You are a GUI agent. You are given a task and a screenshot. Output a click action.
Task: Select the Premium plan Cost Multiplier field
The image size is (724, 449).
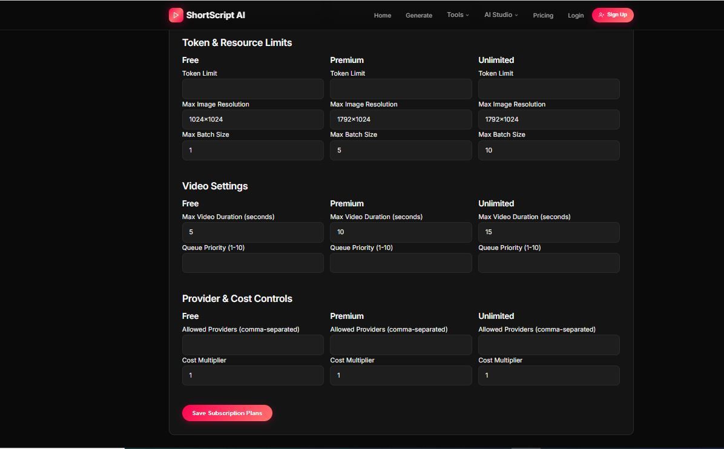tap(401, 375)
